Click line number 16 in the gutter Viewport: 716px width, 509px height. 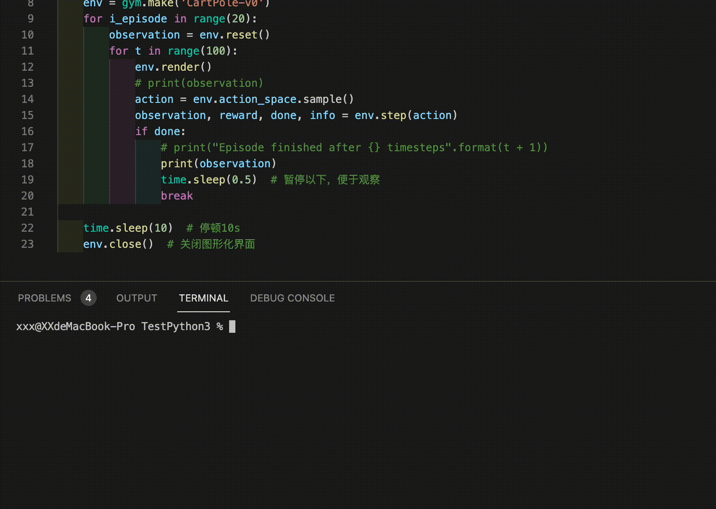point(27,131)
